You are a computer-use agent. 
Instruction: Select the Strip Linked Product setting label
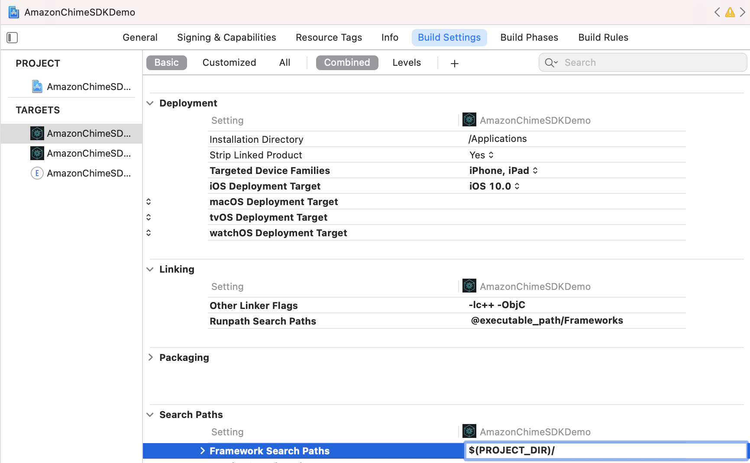256,155
